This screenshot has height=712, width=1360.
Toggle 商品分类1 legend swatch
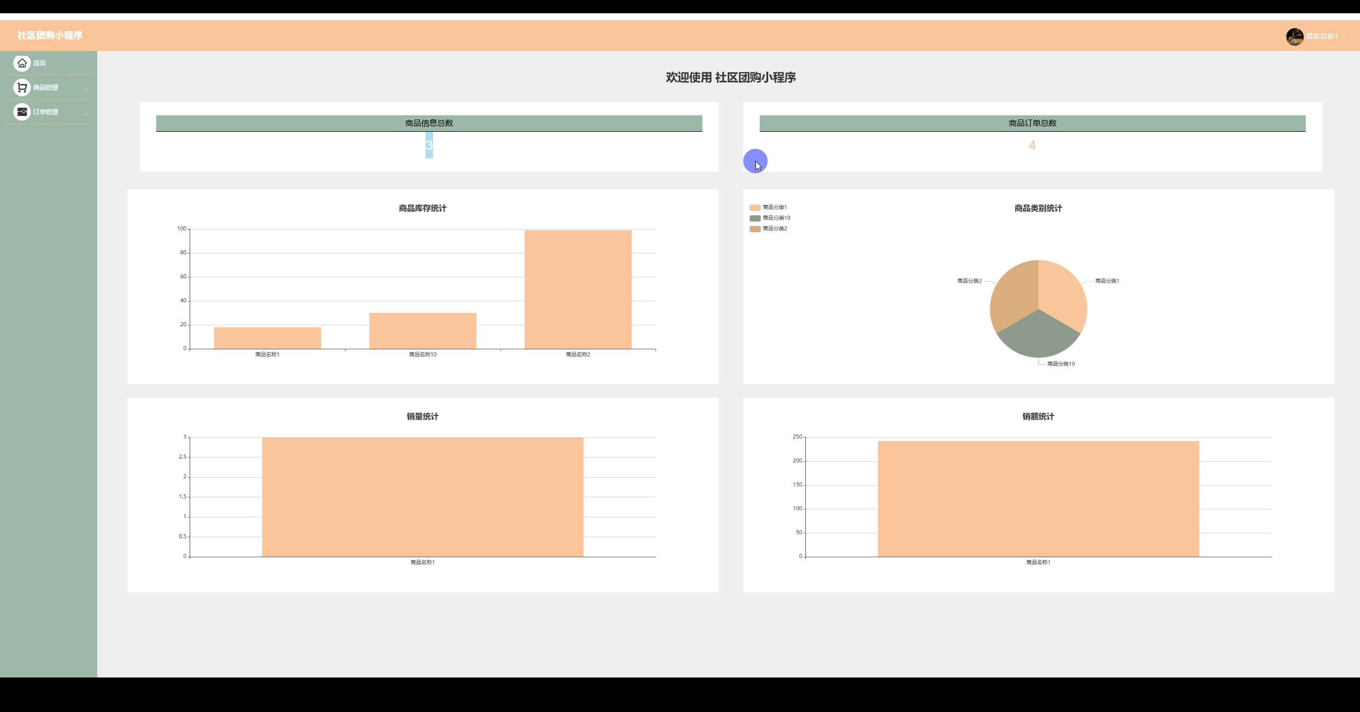pos(755,208)
